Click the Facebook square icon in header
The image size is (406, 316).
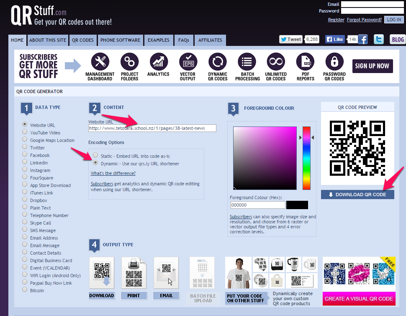(363, 40)
